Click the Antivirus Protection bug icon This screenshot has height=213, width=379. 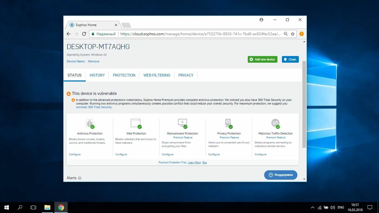pos(90,123)
